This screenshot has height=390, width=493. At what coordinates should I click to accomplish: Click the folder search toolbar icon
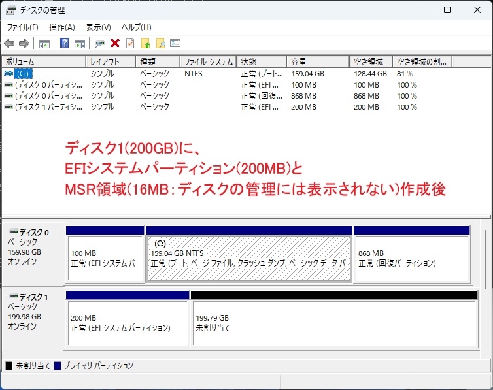[160, 43]
